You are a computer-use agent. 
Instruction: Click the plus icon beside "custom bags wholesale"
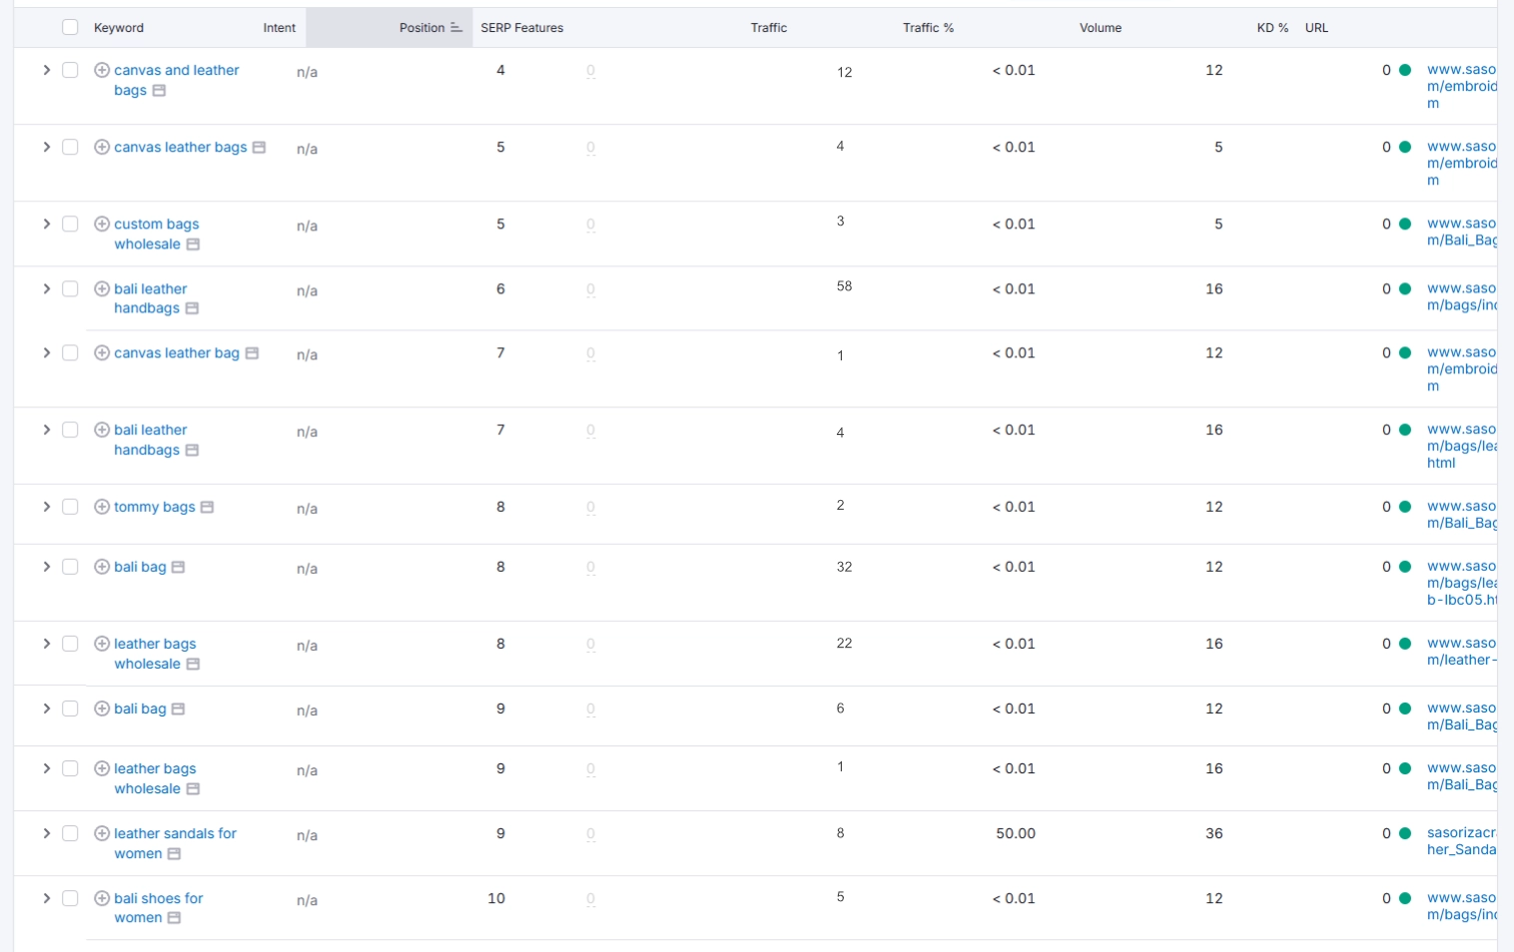[x=102, y=224]
